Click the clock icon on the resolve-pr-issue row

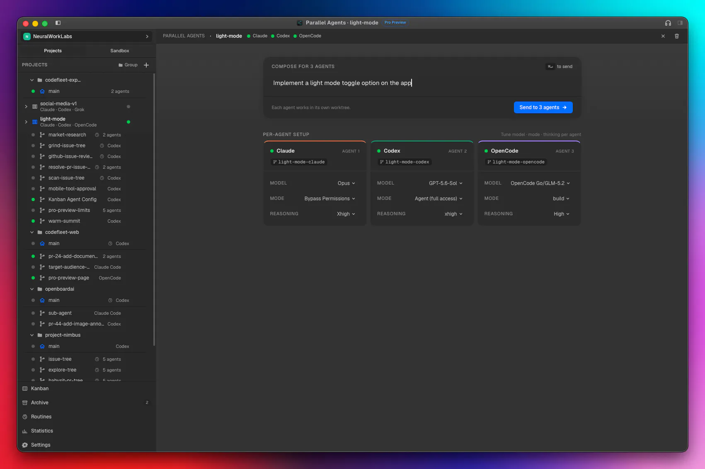click(x=97, y=167)
